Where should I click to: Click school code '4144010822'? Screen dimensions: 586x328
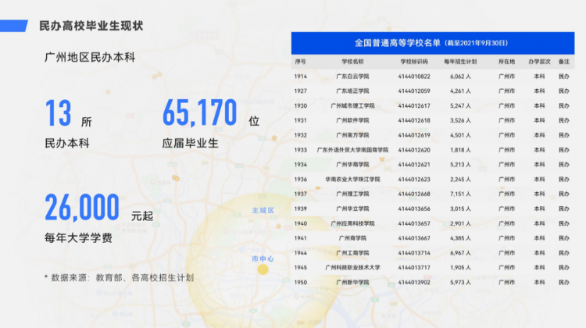[414, 77]
